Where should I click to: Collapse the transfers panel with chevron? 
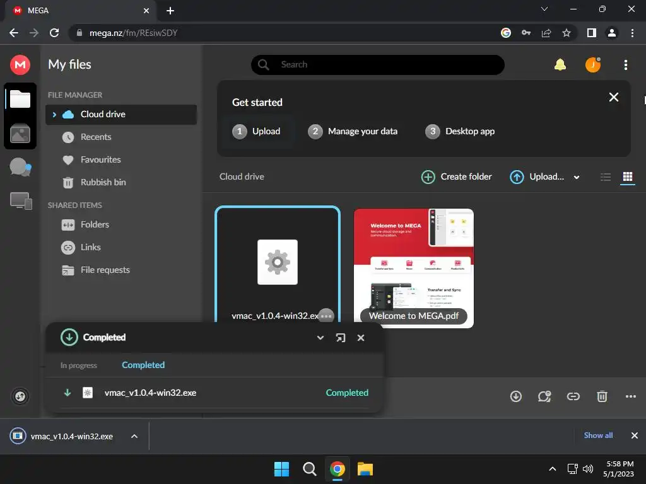(x=320, y=338)
